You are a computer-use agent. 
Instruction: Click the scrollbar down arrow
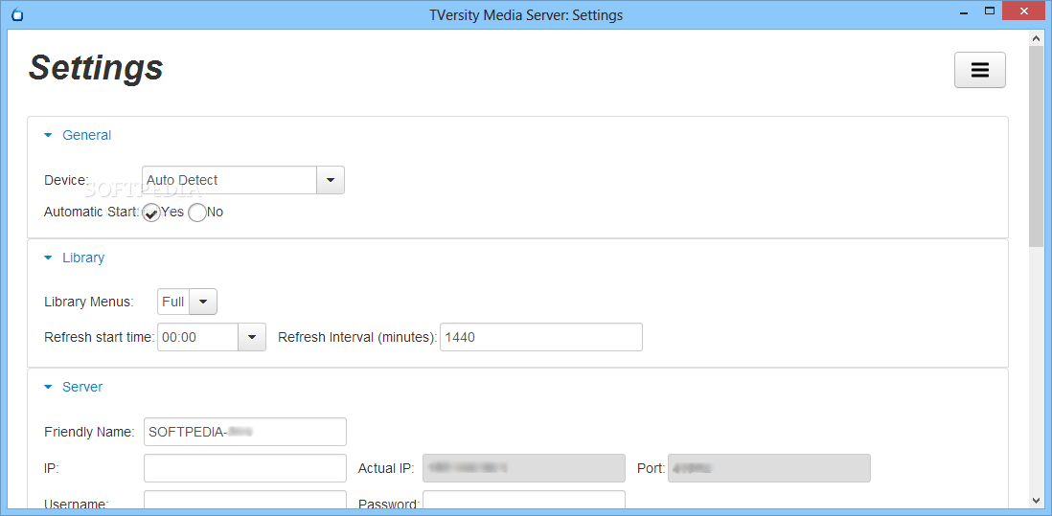(1037, 501)
